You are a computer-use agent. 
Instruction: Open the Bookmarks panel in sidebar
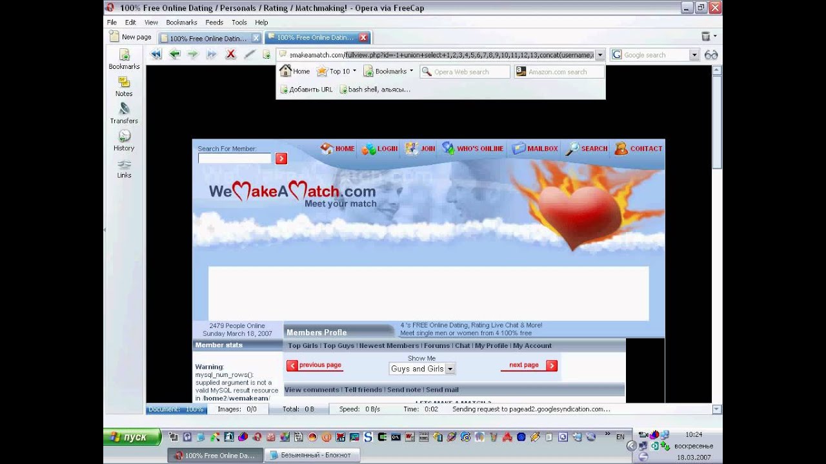pyautogui.click(x=124, y=59)
